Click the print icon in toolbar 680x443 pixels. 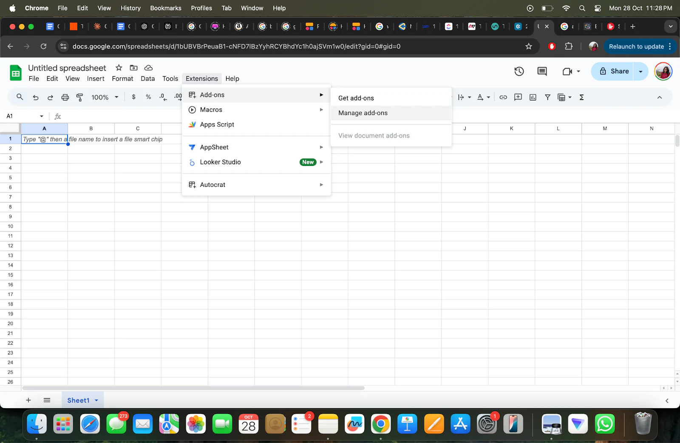pyautogui.click(x=65, y=97)
